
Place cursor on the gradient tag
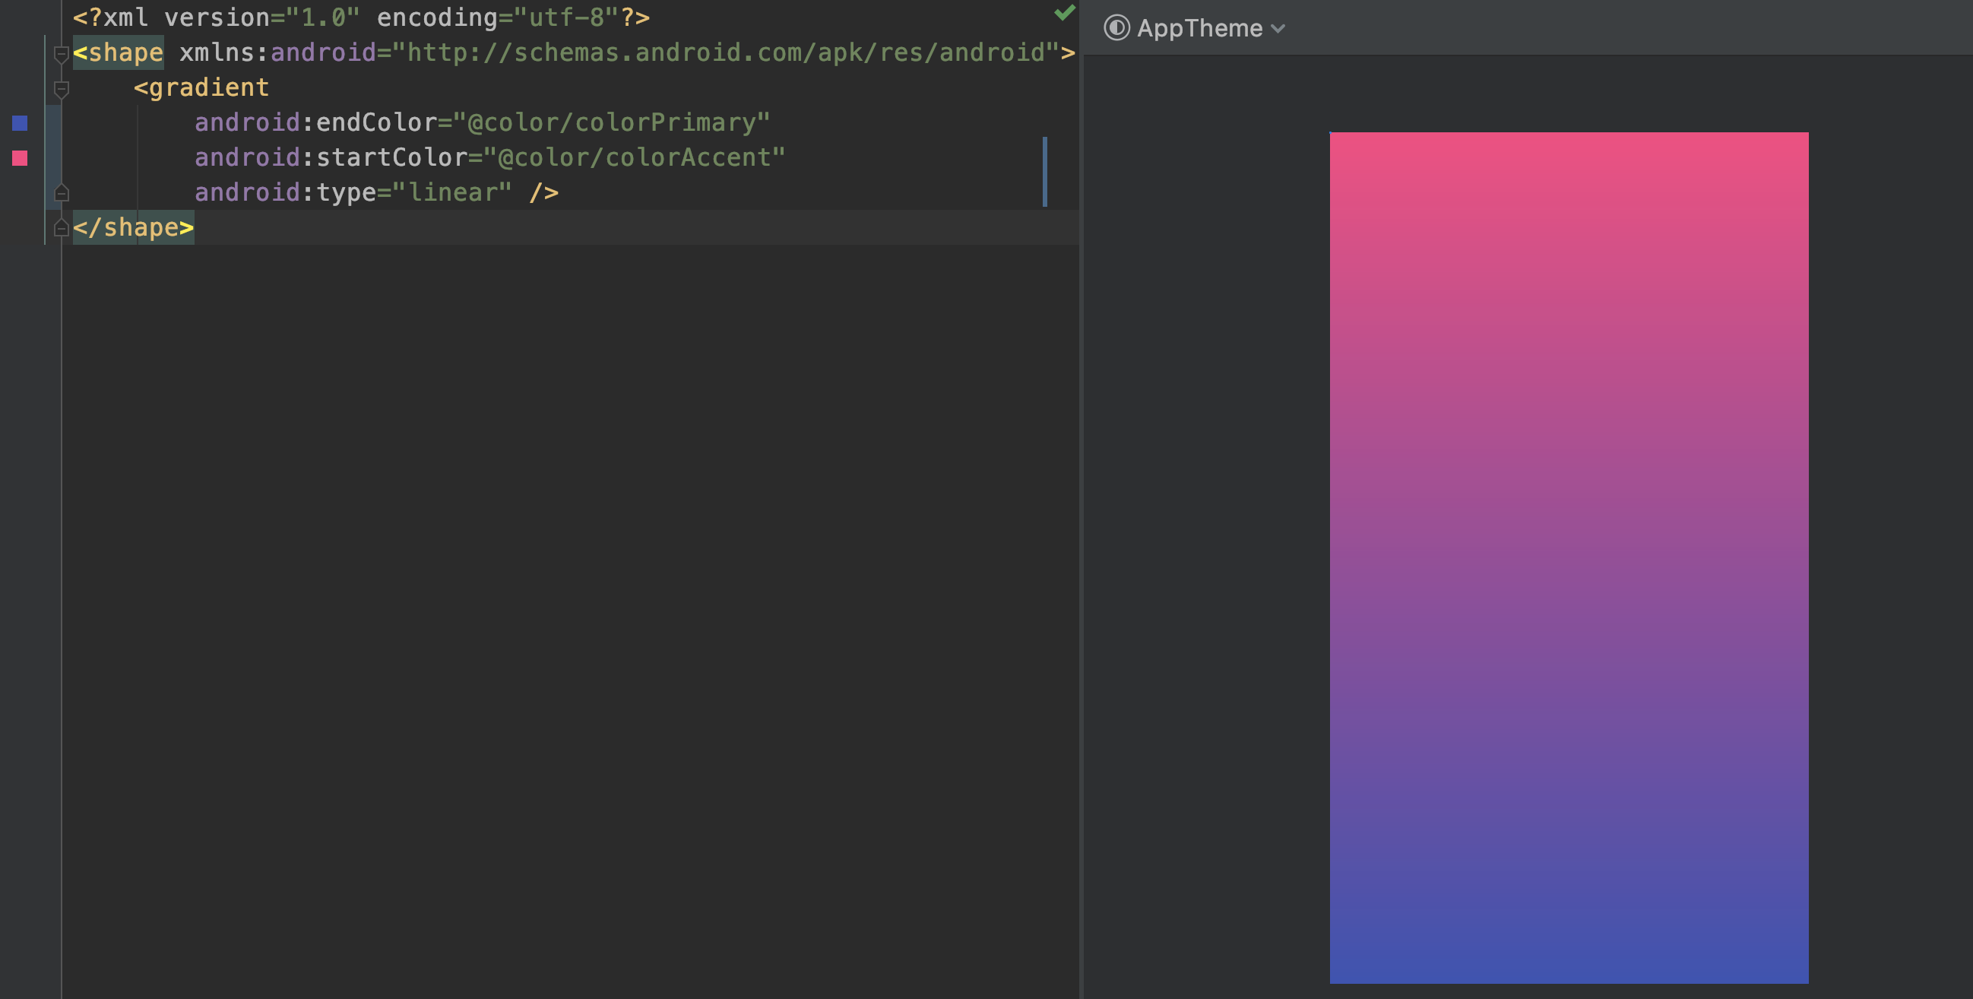tap(201, 87)
